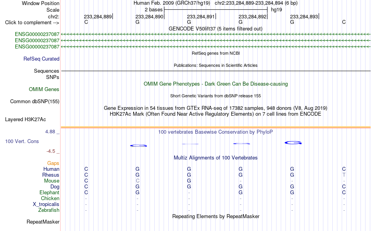
Task: Click the Common dbSNP(155) track label
Action: (35, 101)
